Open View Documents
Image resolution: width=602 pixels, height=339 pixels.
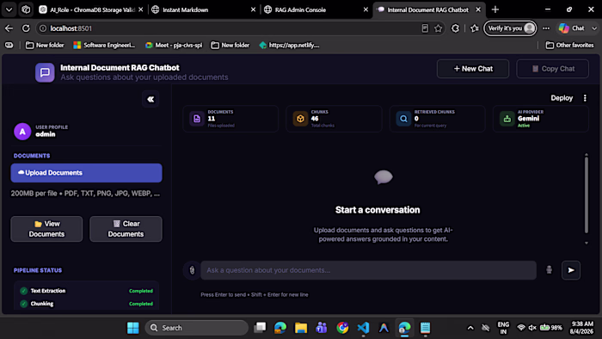tap(46, 229)
